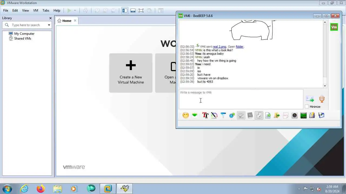Open the Edit menu in VMware
This screenshot has width=346, height=194.
[x=15, y=11]
